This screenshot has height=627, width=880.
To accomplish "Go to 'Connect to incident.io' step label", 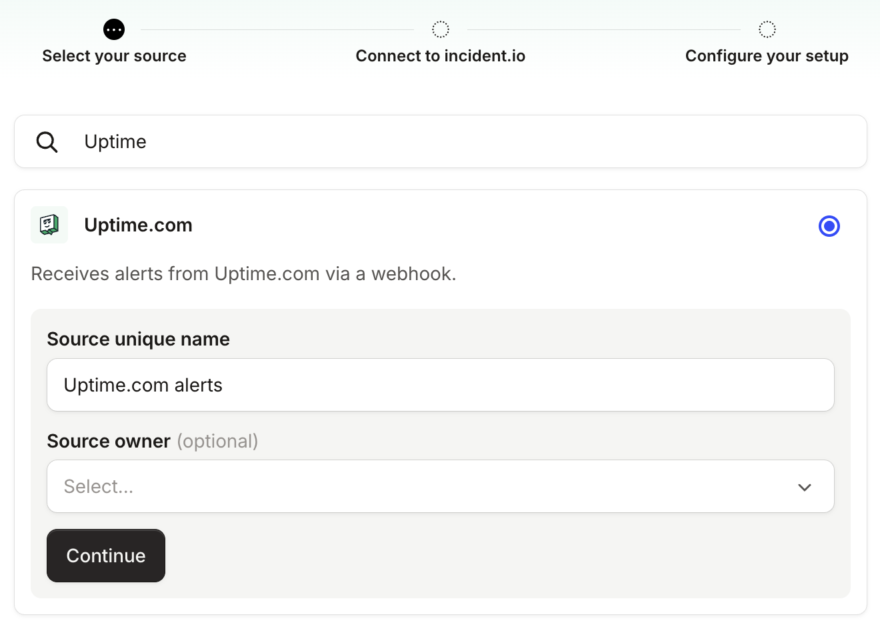I will click(441, 56).
